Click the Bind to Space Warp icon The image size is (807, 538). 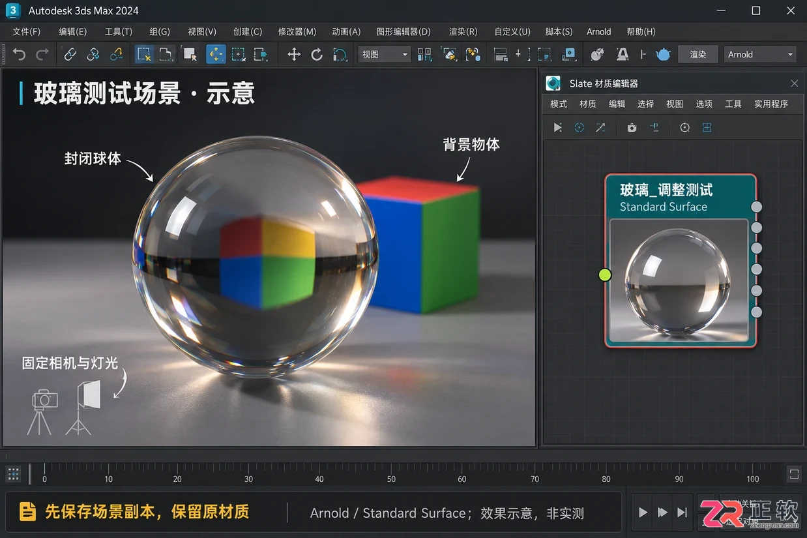click(116, 55)
